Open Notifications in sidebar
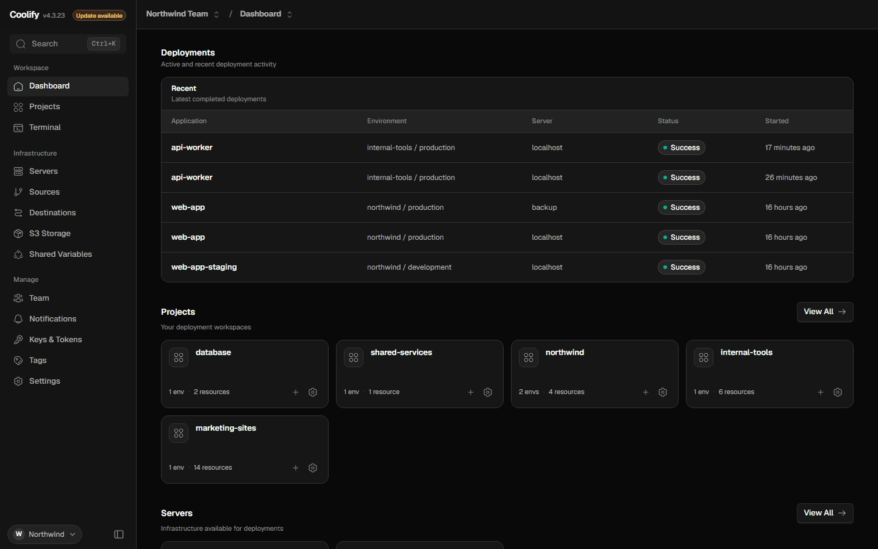Image resolution: width=878 pixels, height=549 pixels. click(68, 319)
